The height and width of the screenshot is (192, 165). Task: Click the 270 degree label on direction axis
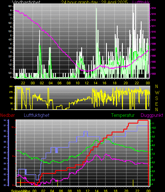11,92
